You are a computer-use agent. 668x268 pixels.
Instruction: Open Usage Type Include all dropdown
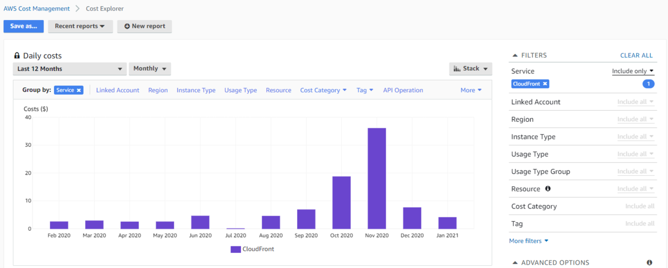coord(636,154)
